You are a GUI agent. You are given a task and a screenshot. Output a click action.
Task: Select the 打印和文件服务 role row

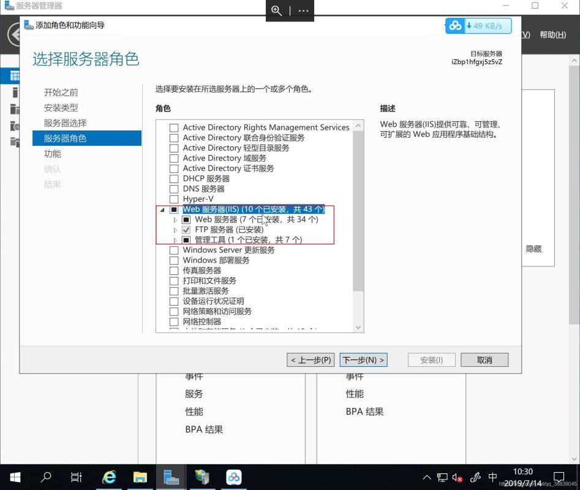tap(209, 281)
